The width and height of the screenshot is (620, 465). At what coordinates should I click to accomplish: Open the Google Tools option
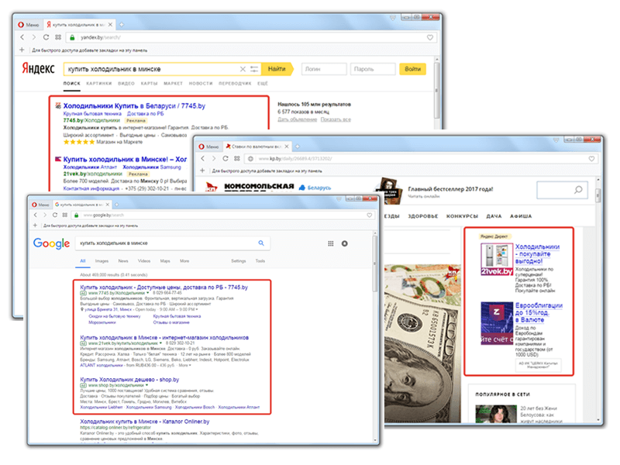(x=260, y=261)
